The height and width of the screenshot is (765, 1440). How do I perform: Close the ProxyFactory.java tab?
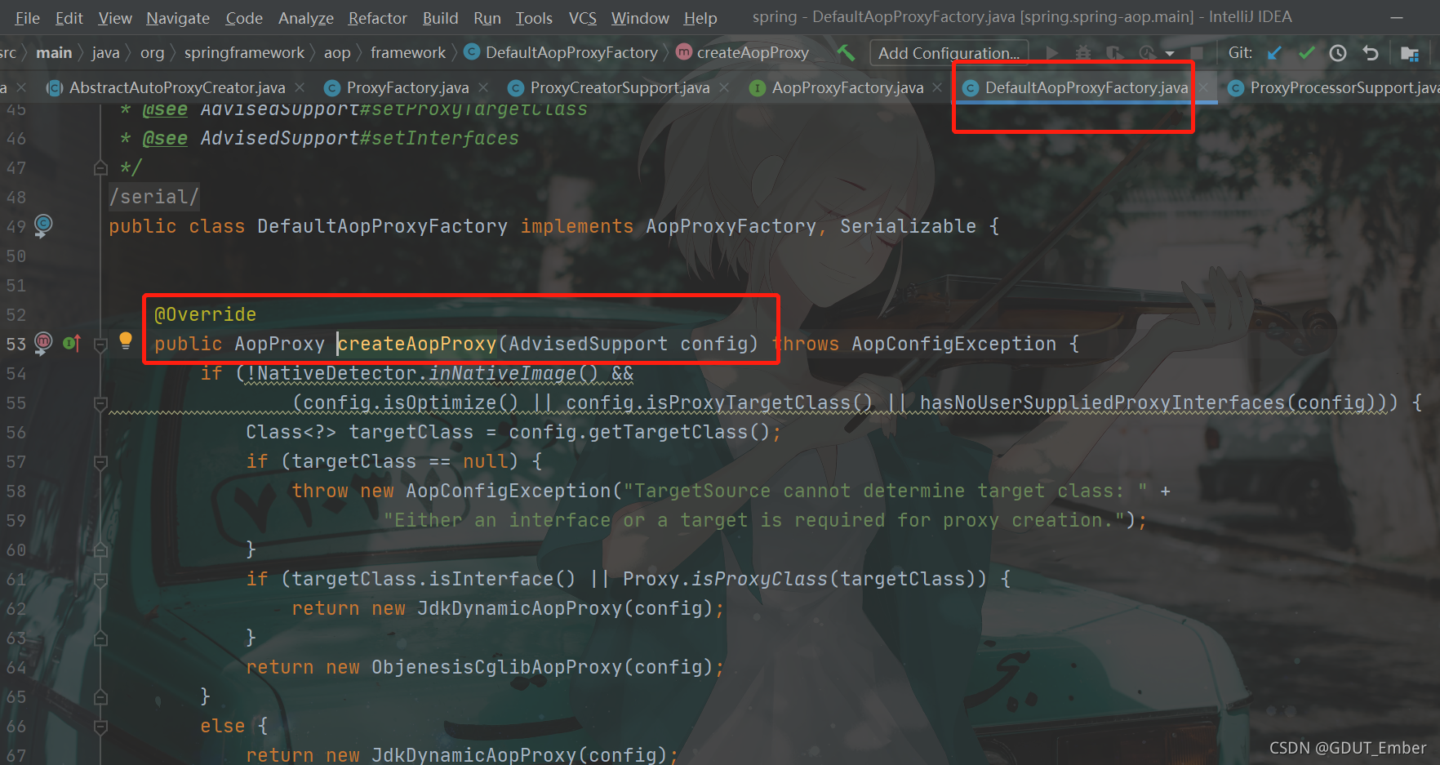click(483, 87)
